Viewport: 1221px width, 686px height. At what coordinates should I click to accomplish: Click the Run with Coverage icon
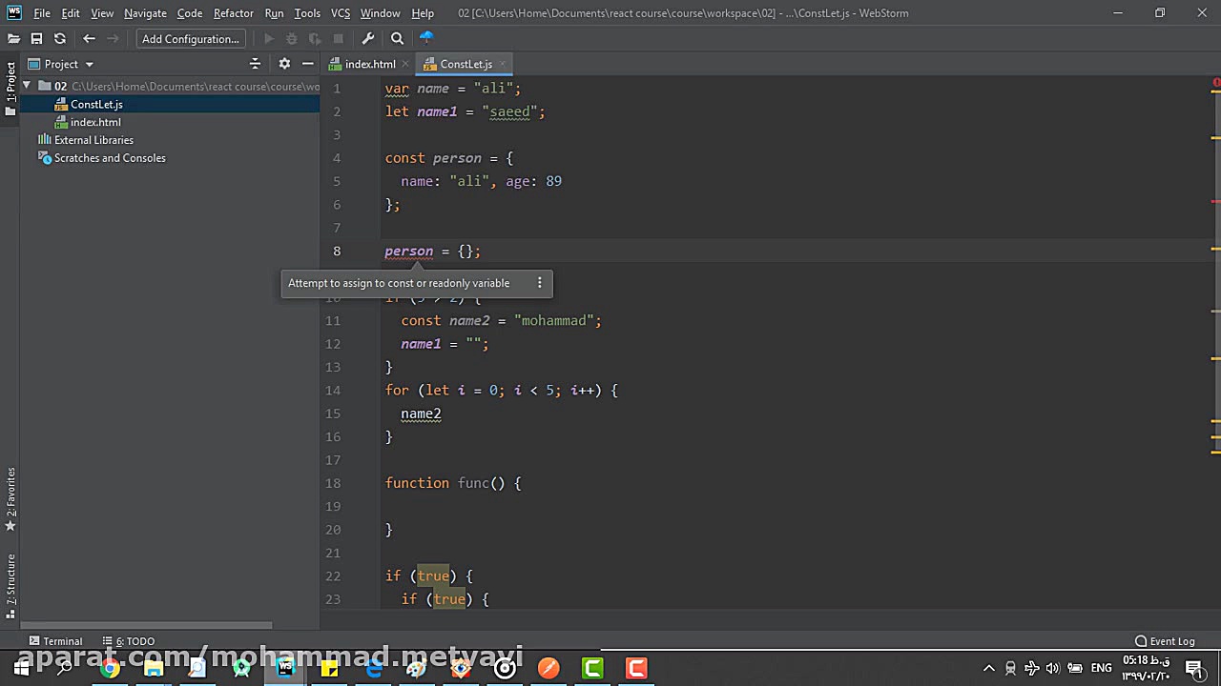coord(315,38)
